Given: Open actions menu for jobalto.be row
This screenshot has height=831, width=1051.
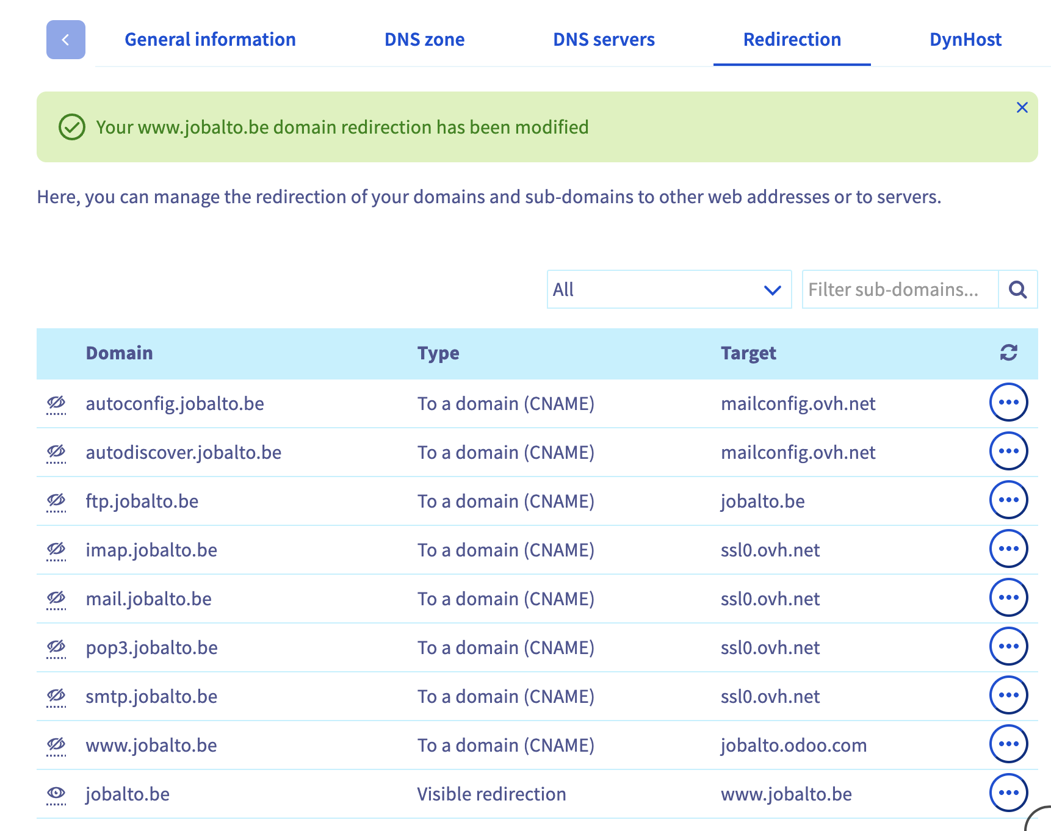Looking at the screenshot, I should click(x=1008, y=793).
